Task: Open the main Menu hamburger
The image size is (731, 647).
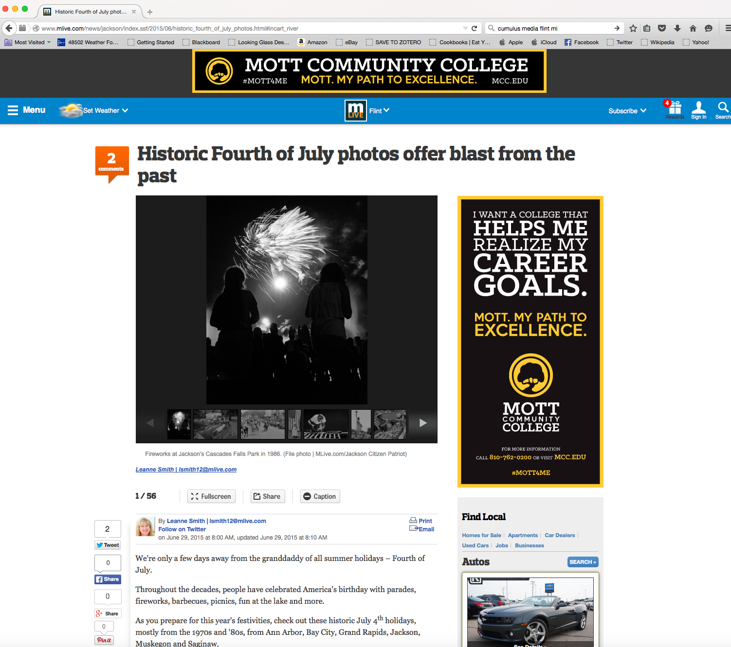Action: [x=26, y=110]
